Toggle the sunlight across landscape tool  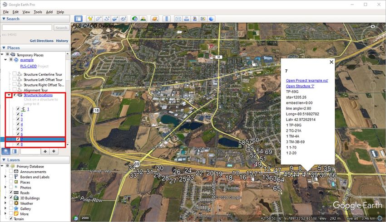(143, 19)
